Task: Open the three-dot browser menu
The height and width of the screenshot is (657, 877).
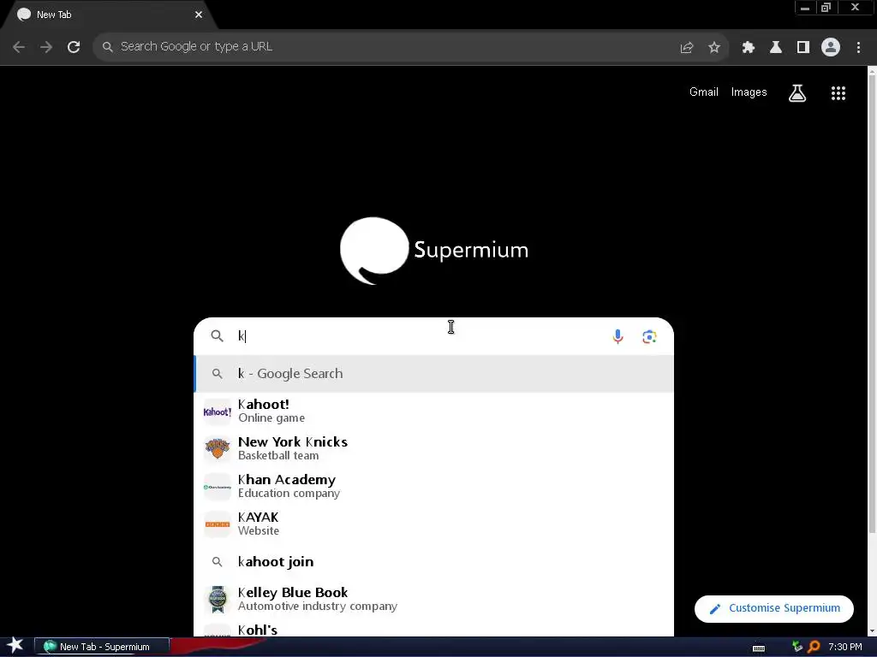Action: tap(858, 48)
